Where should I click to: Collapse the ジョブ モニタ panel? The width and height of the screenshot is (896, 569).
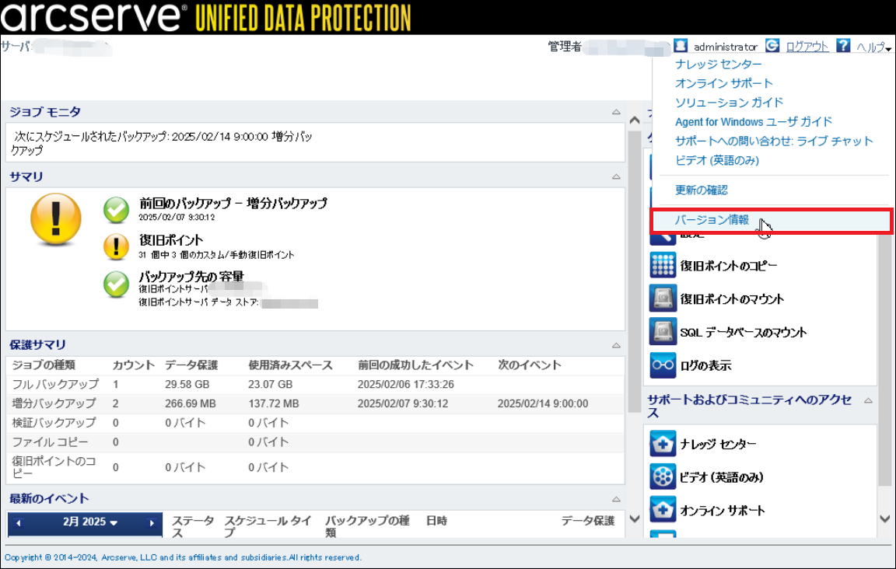616,112
